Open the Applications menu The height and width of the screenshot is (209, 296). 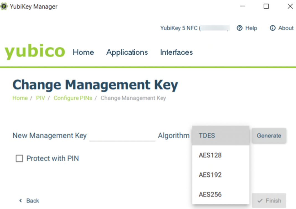[127, 52]
